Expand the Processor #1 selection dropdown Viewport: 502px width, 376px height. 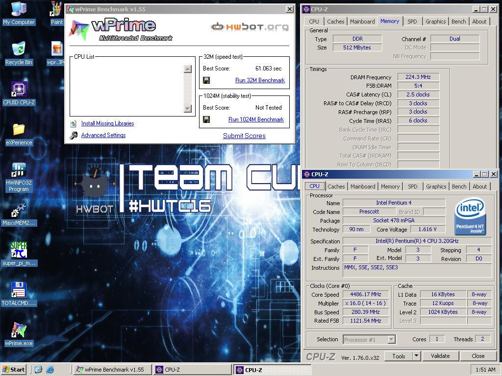coord(391,340)
